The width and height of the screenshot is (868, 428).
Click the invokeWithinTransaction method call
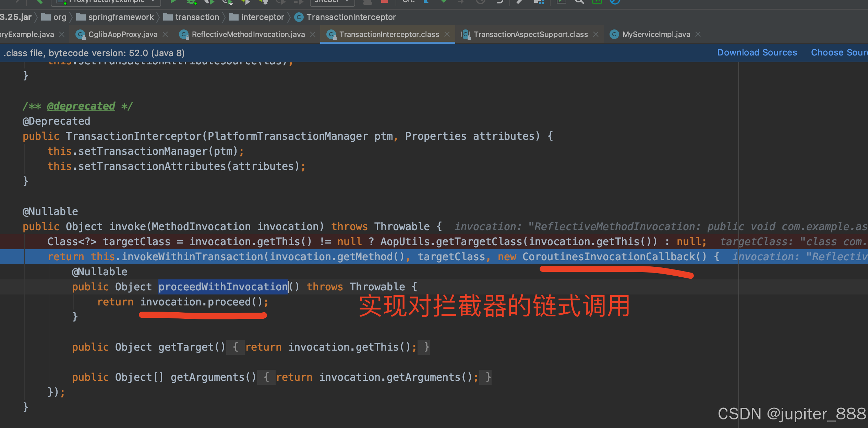192,257
